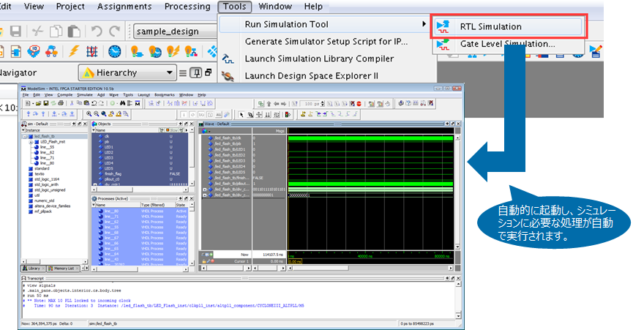Select the arrow pointer mode in ModelSim

coord(241,115)
